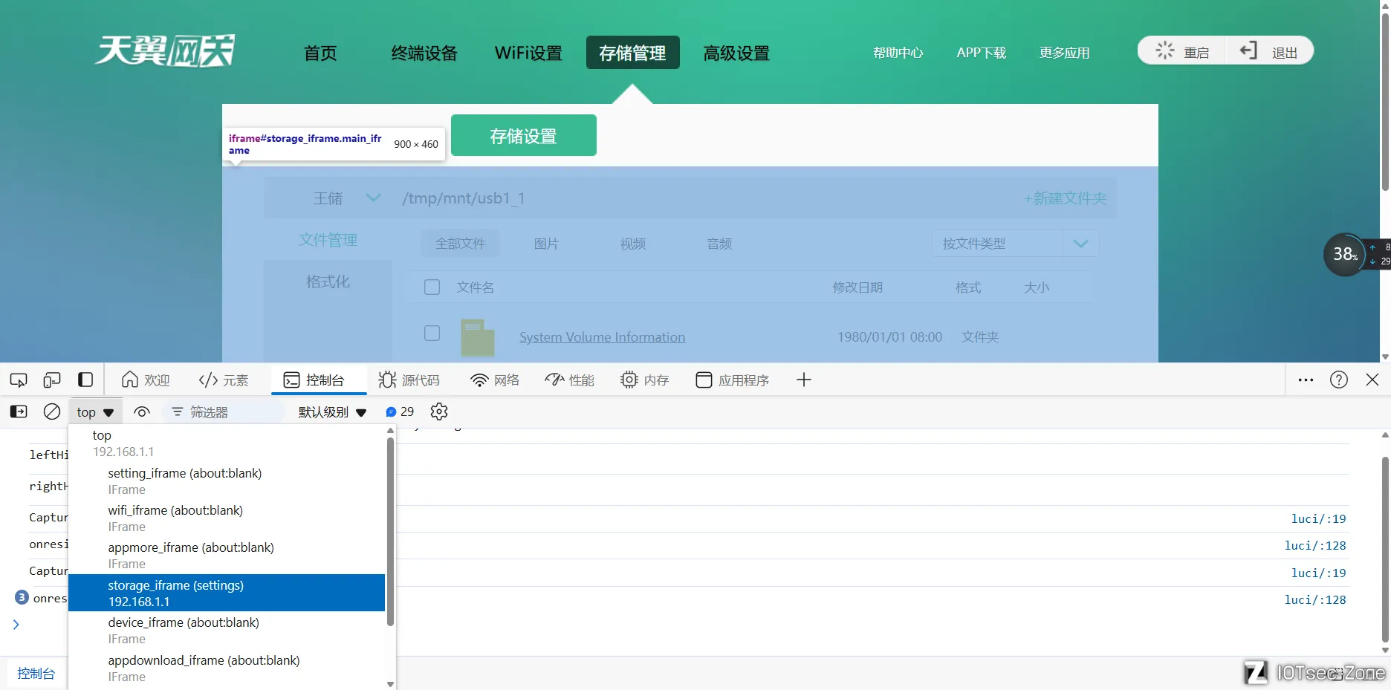1391x690 pixels.
Task: Open the Memory tab
Action: [x=645, y=380]
